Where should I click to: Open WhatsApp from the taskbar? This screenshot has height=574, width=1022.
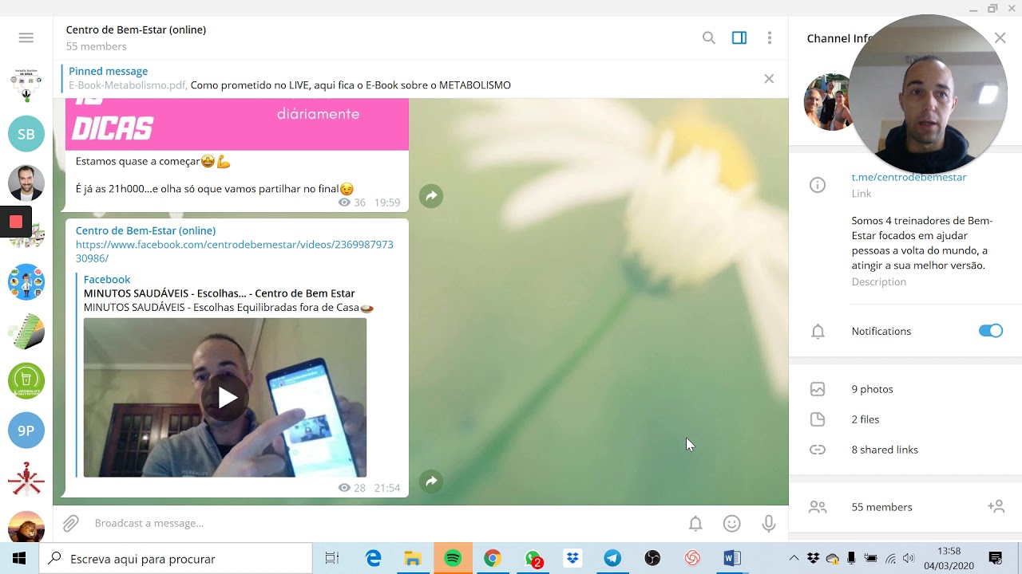[533, 559]
